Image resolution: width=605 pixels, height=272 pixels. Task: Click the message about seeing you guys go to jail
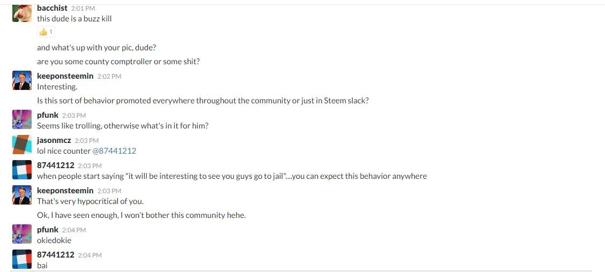point(232,177)
